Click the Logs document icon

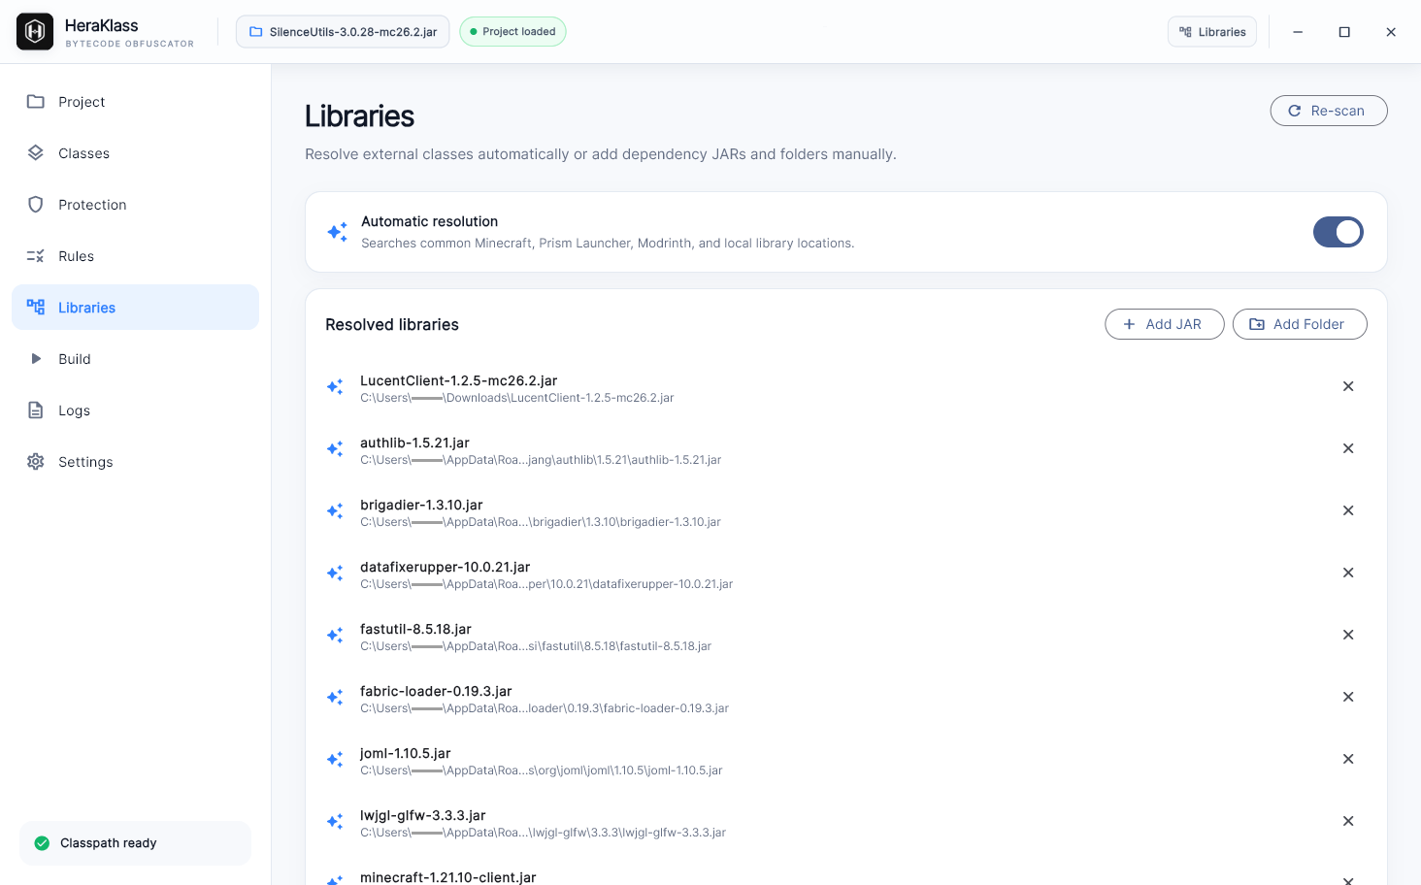[36, 410]
